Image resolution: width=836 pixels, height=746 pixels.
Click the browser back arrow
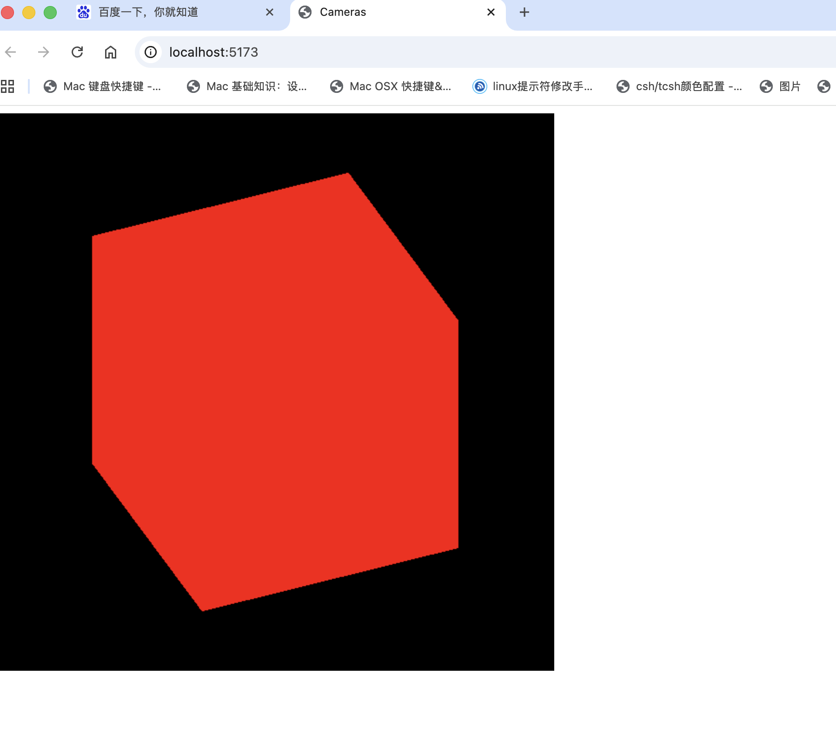click(x=11, y=52)
